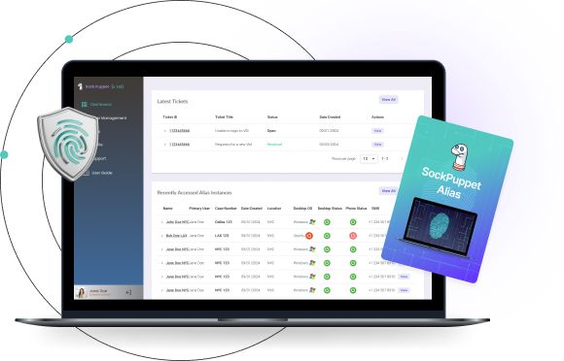Click the SockPuppet logo icon in sidebar header
This screenshot has width=564, height=361.
[80, 86]
